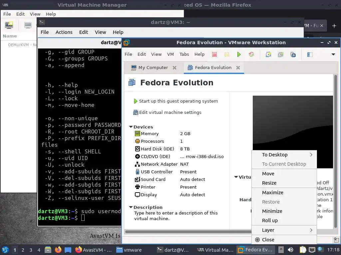
Task: Click the VMware horizontal scrollbar
Action: (188, 231)
